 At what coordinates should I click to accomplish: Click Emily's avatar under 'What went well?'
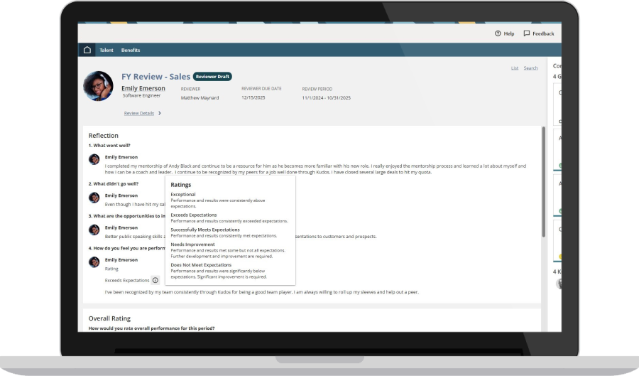pyautogui.click(x=94, y=159)
